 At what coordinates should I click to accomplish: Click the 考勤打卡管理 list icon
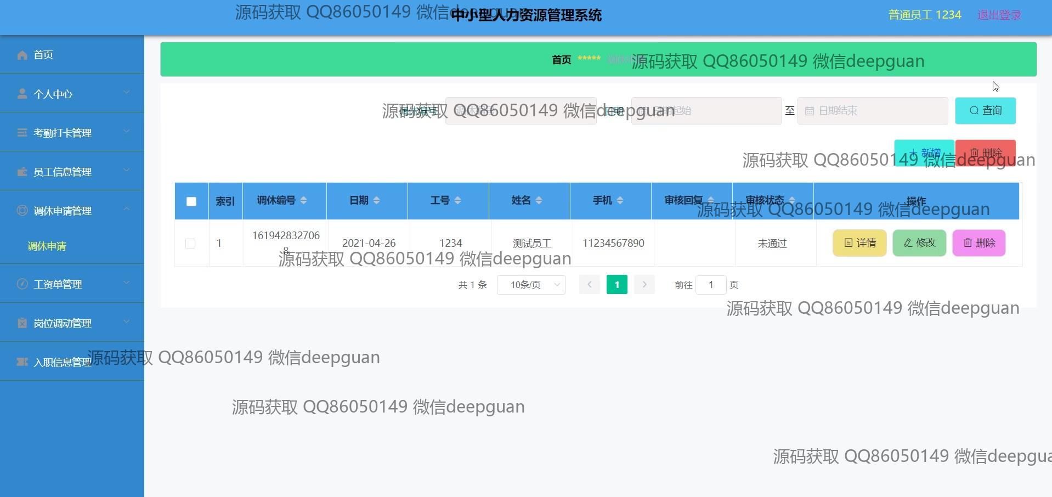click(x=22, y=133)
